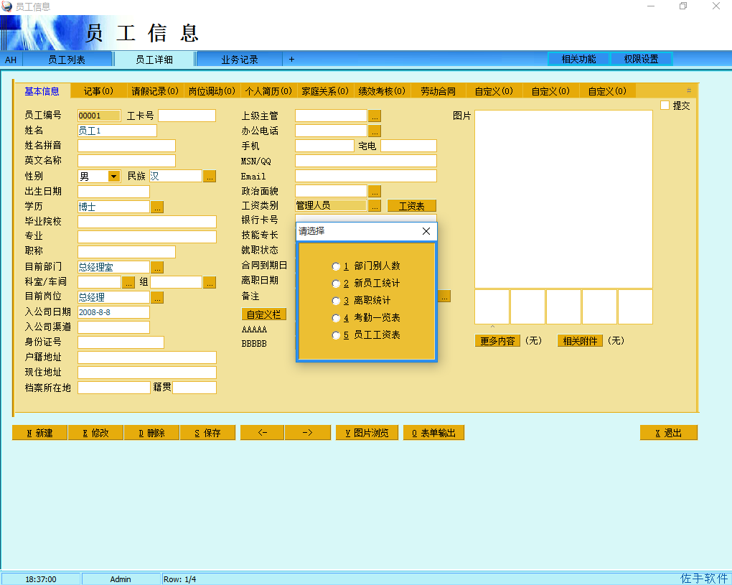Switch to the 员工列表 tab

click(67, 60)
